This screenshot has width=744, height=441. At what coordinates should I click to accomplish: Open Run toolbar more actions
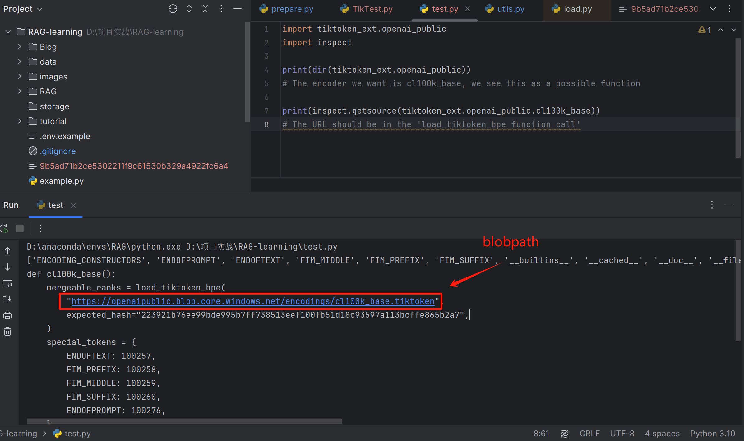coord(40,229)
